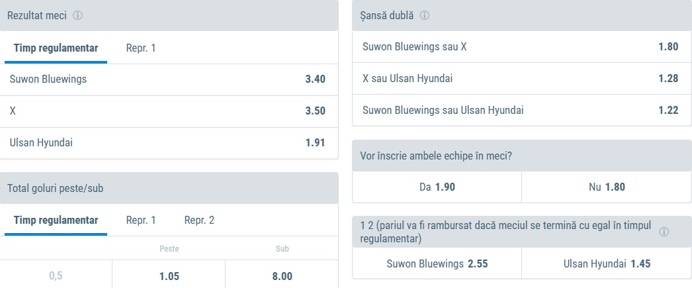
Task: Pick Suwon Bluewings sau Ulsan Hyundai 1.22
Action: click(521, 111)
